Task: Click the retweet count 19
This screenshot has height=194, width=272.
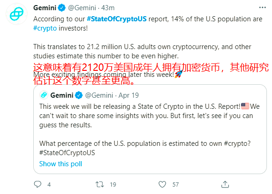Action: [113, 184]
